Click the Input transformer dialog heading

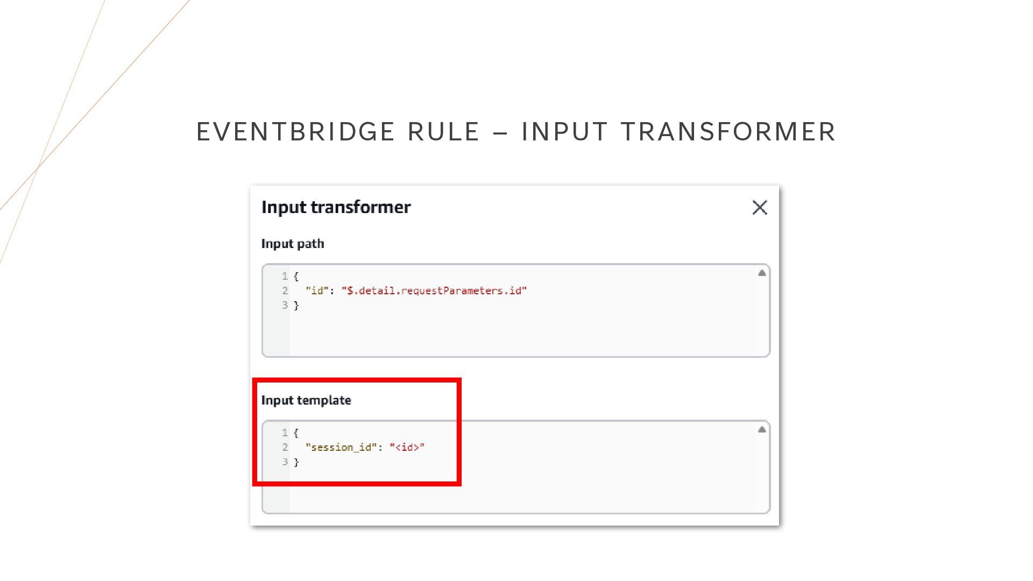[x=336, y=207]
